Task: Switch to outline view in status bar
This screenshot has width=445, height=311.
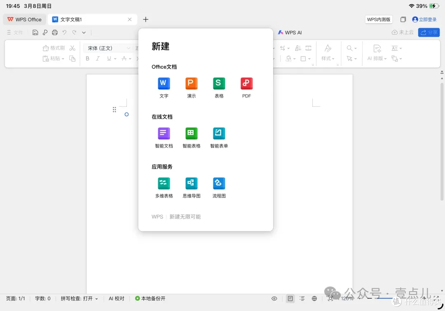Action: coord(302,299)
